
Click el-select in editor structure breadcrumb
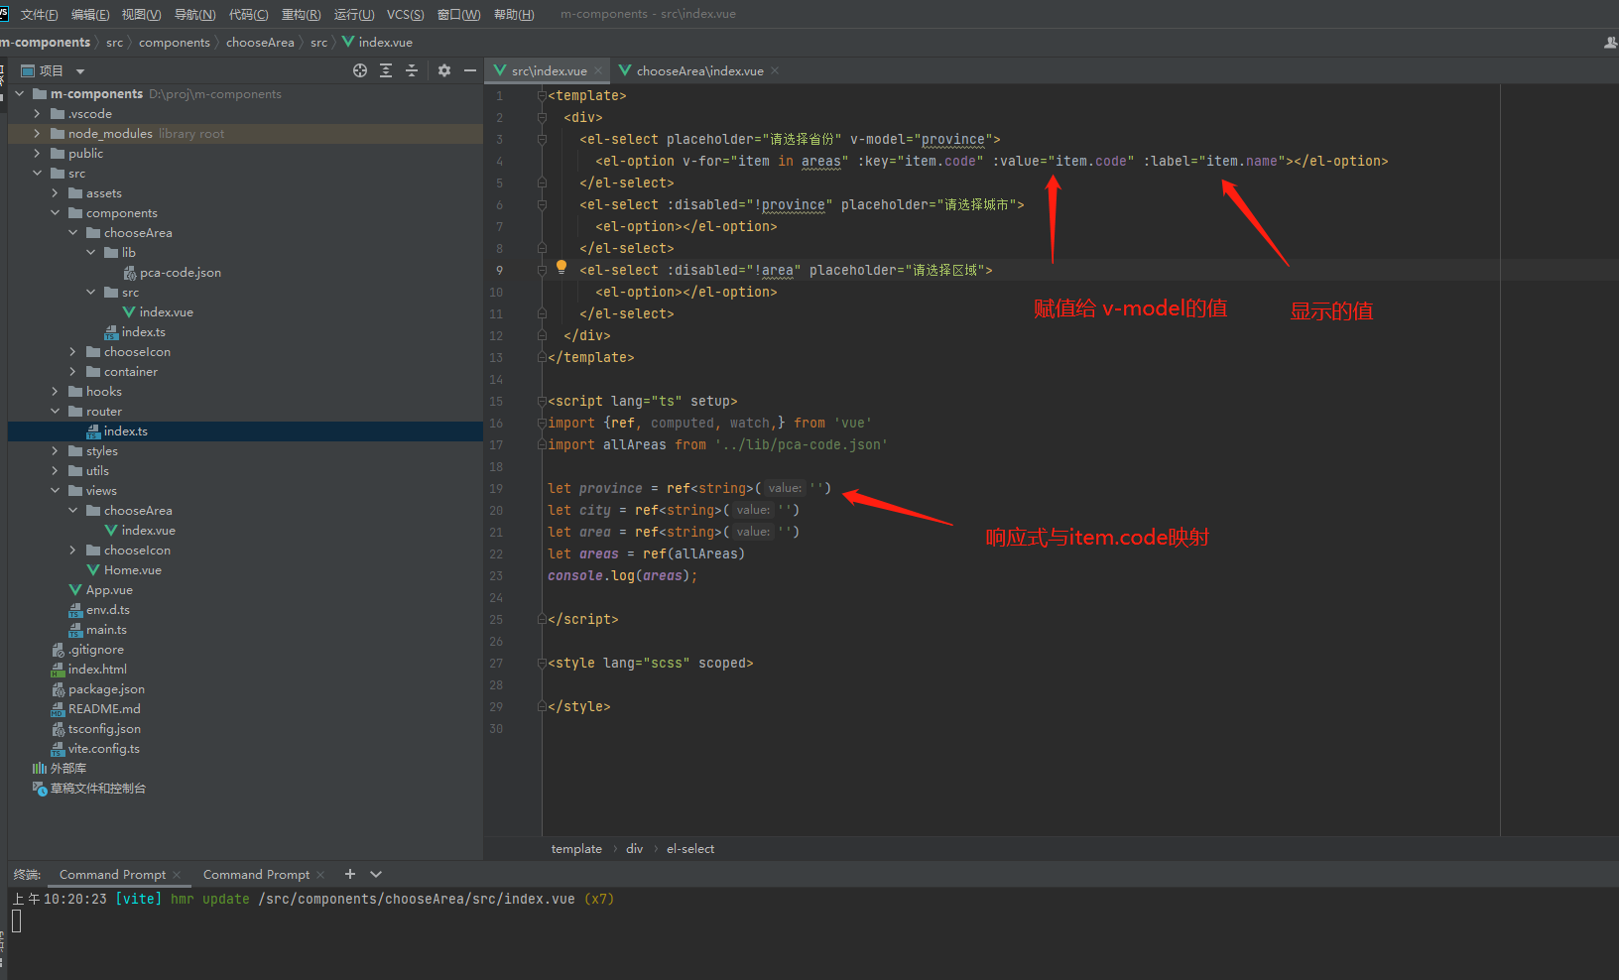tap(689, 849)
